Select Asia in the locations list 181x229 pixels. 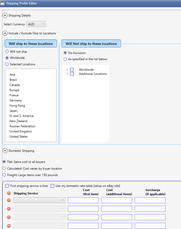(12, 75)
